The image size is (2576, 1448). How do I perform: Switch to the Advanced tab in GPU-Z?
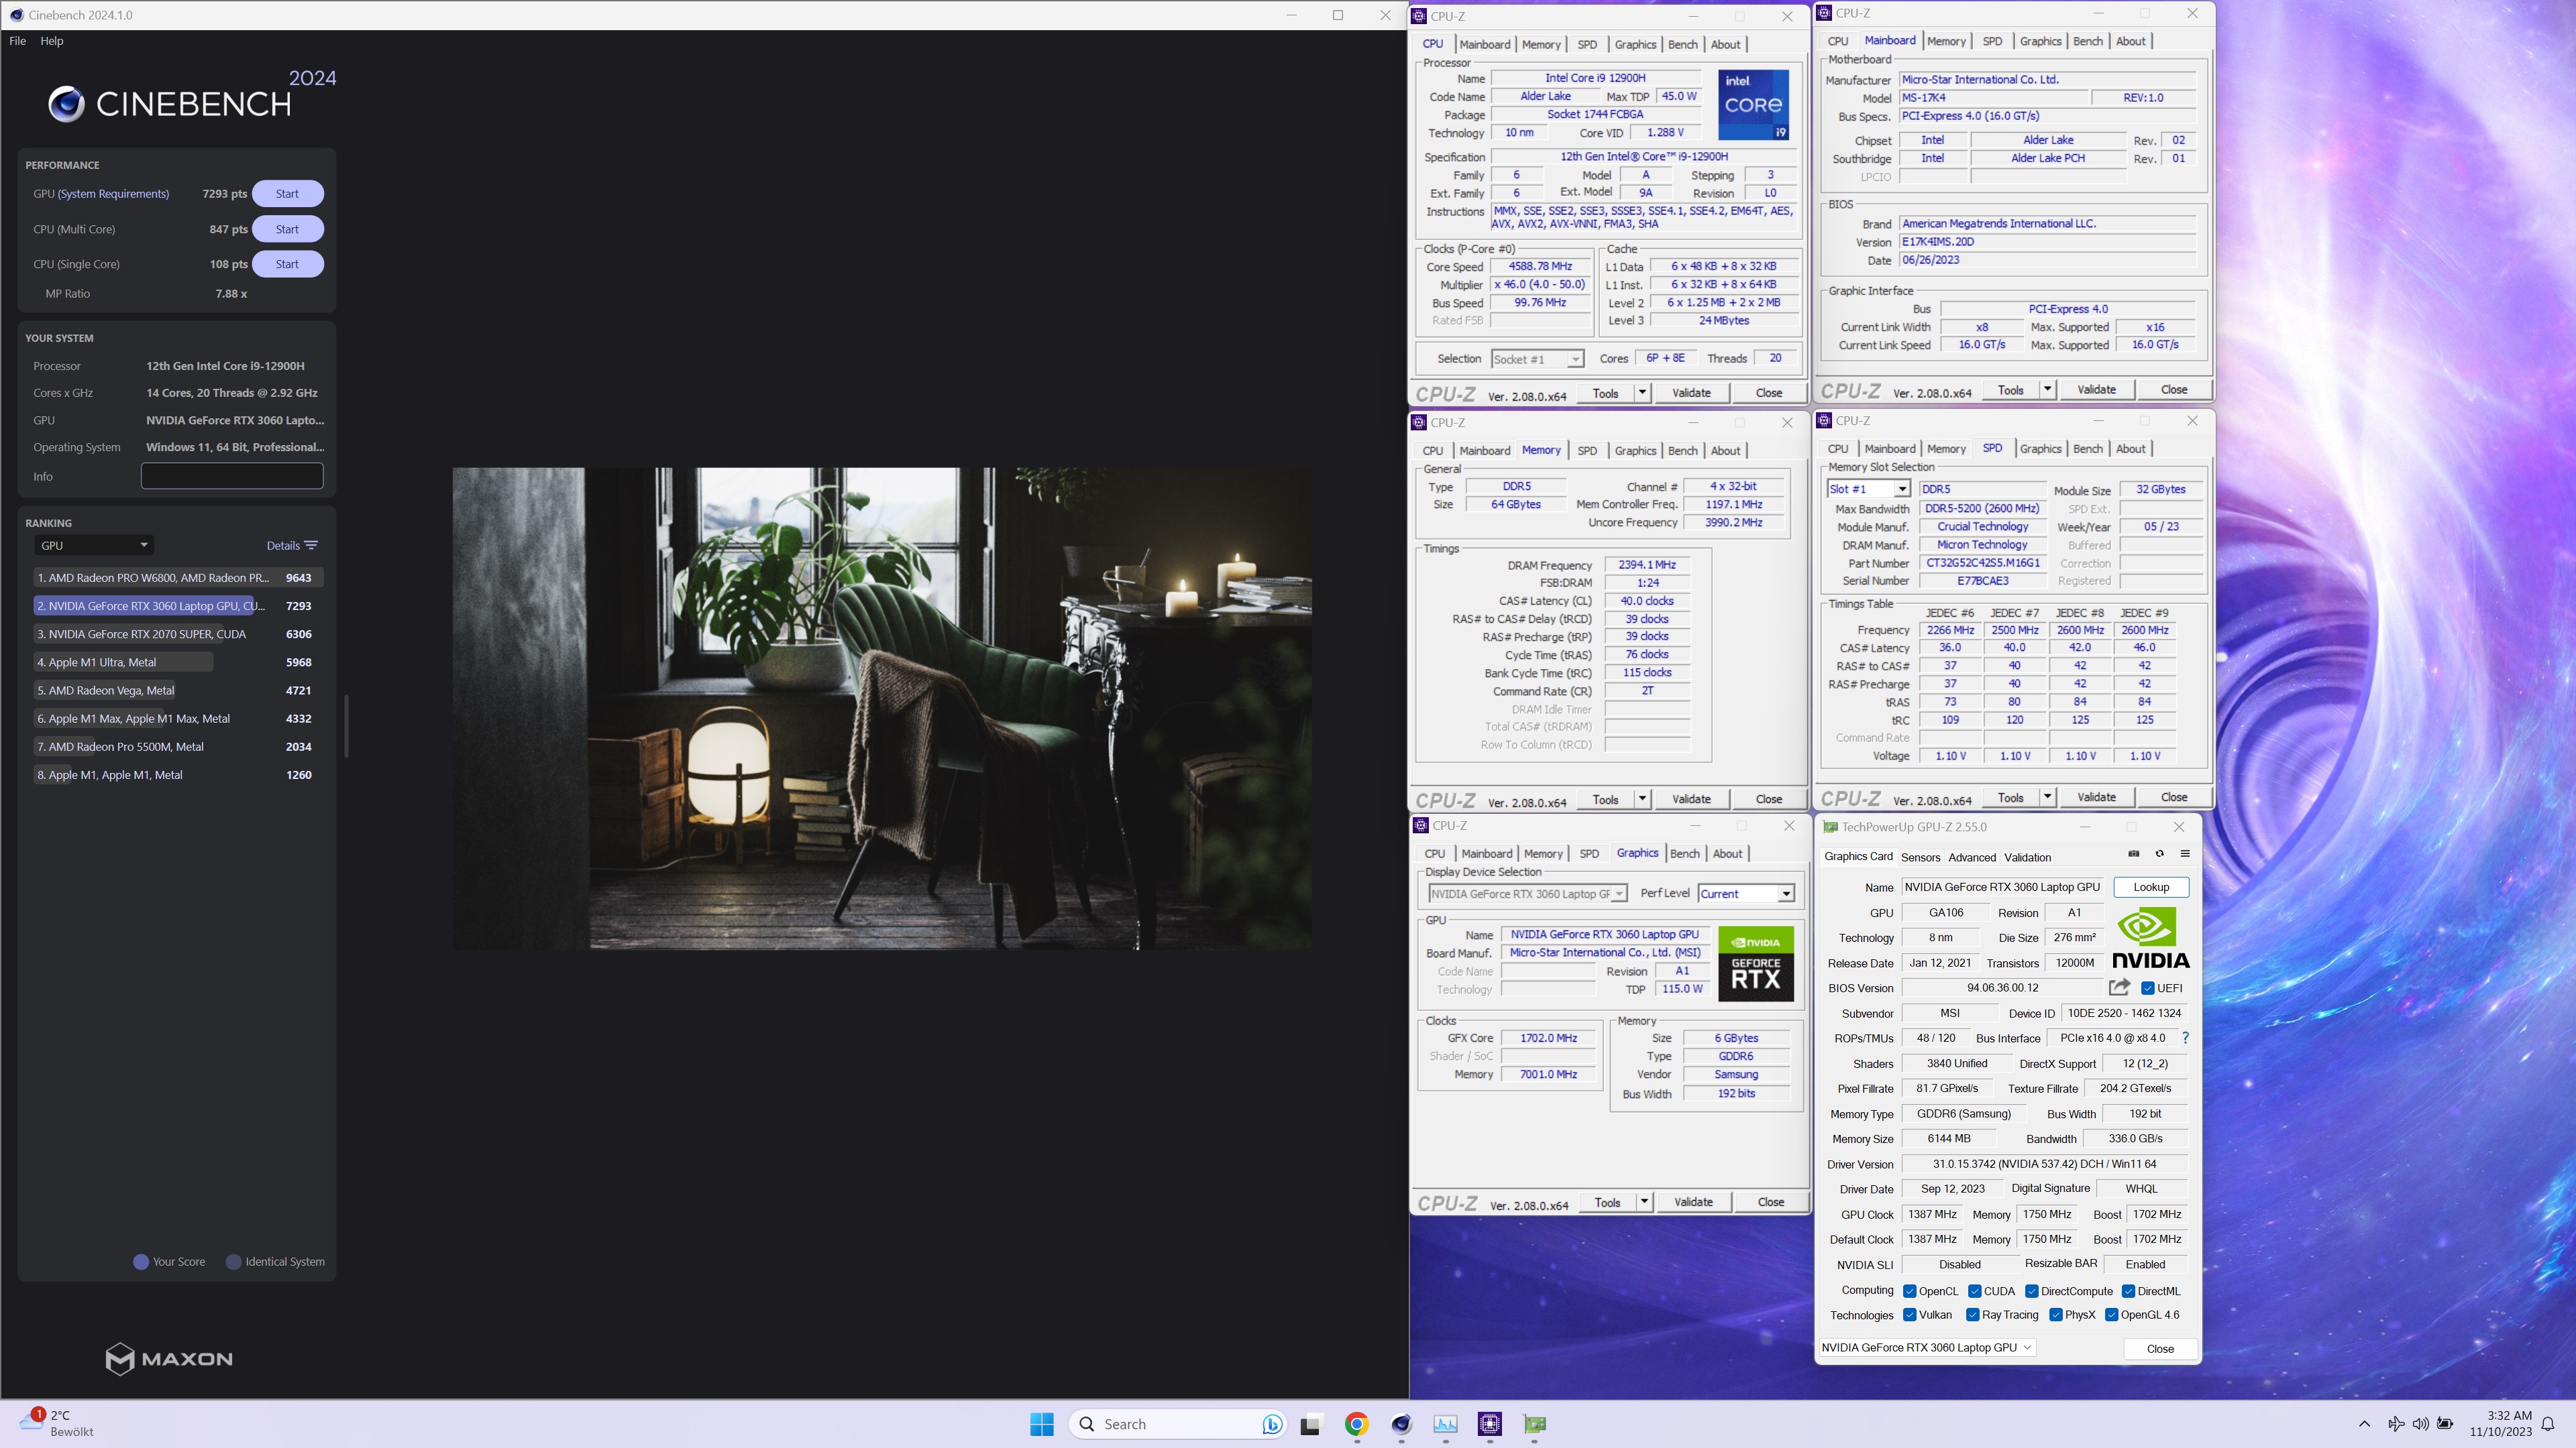click(x=1972, y=857)
